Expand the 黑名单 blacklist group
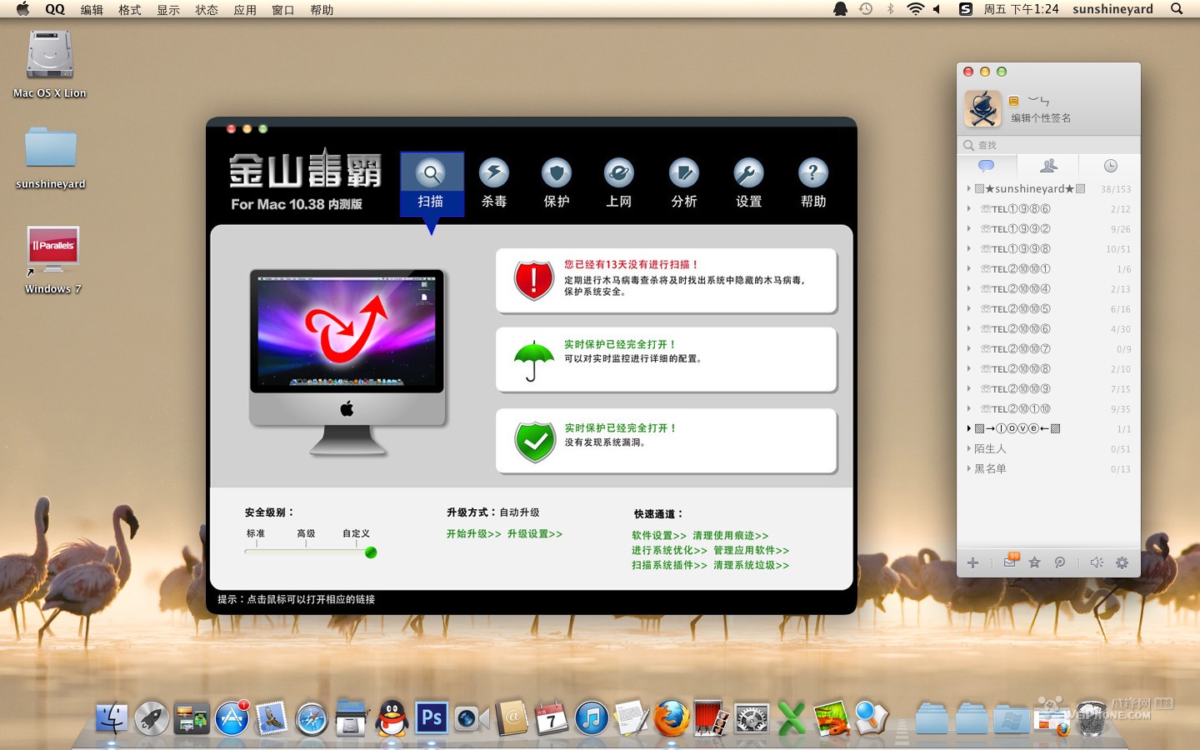 coord(968,468)
